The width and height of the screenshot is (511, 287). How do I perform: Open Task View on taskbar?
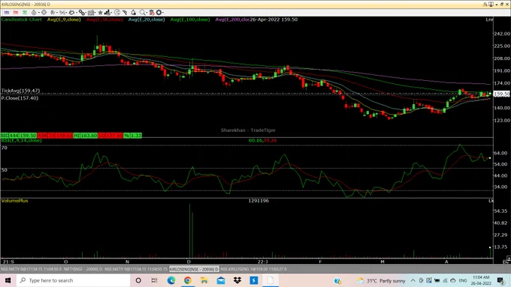click(x=155, y=280)
